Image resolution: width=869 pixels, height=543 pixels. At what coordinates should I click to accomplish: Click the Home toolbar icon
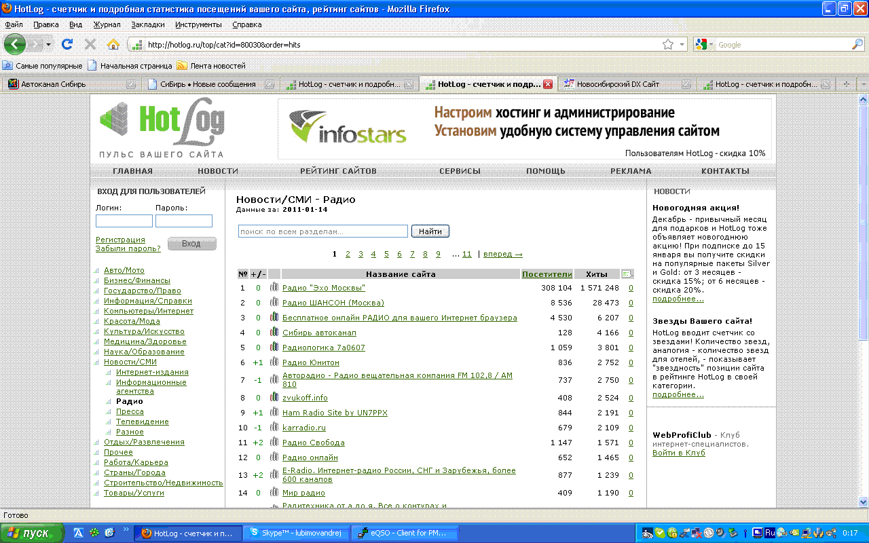[113, 44]
